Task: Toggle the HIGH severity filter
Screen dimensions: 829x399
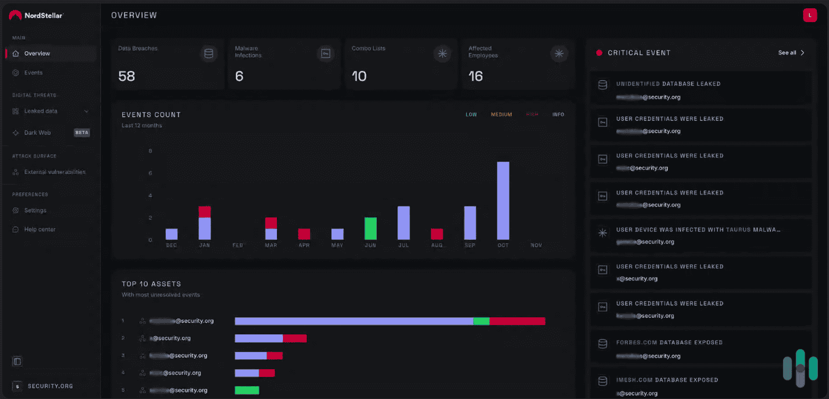Action: coord(532,114)
